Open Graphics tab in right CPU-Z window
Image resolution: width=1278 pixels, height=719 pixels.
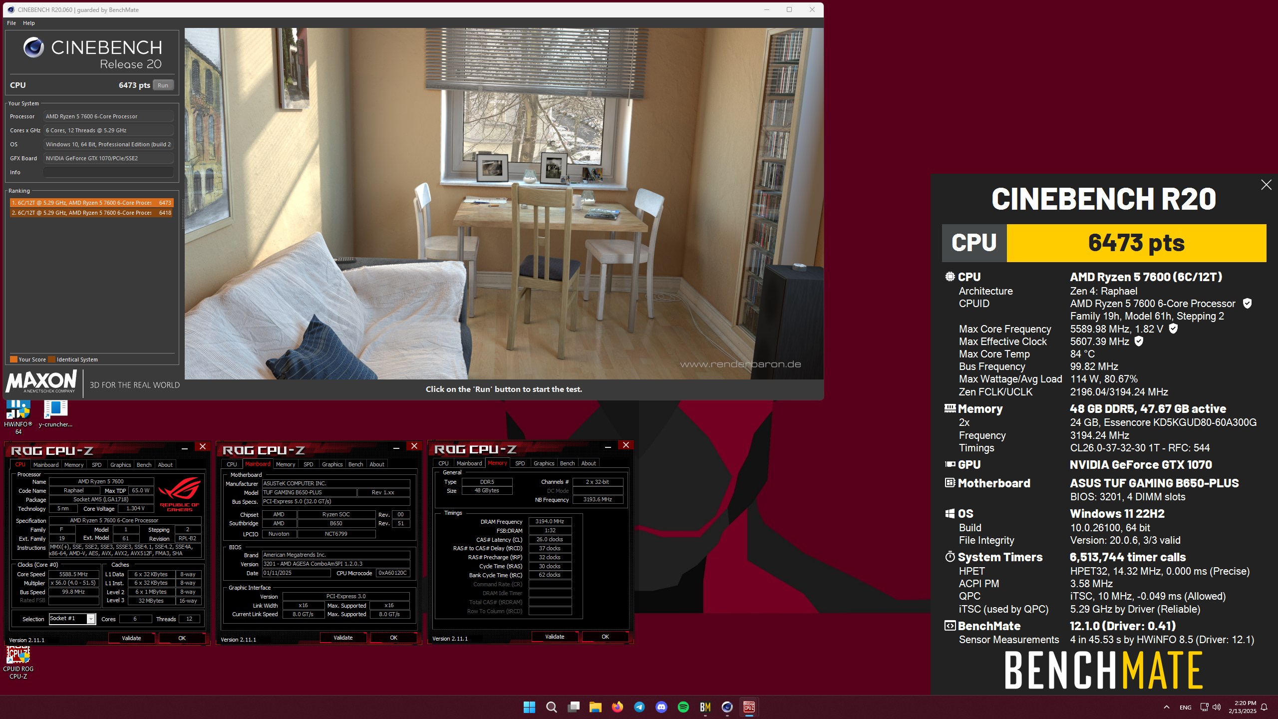coord(544,463)
